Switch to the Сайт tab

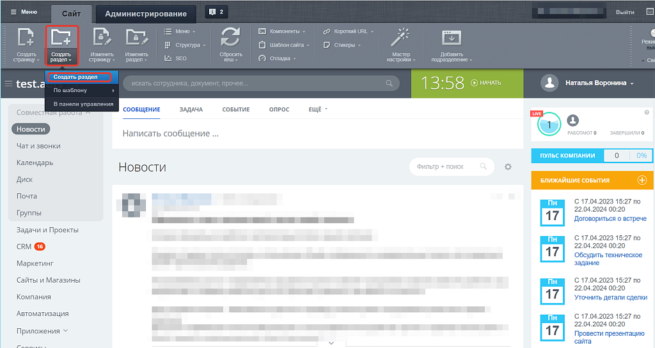tap(72, 14)
